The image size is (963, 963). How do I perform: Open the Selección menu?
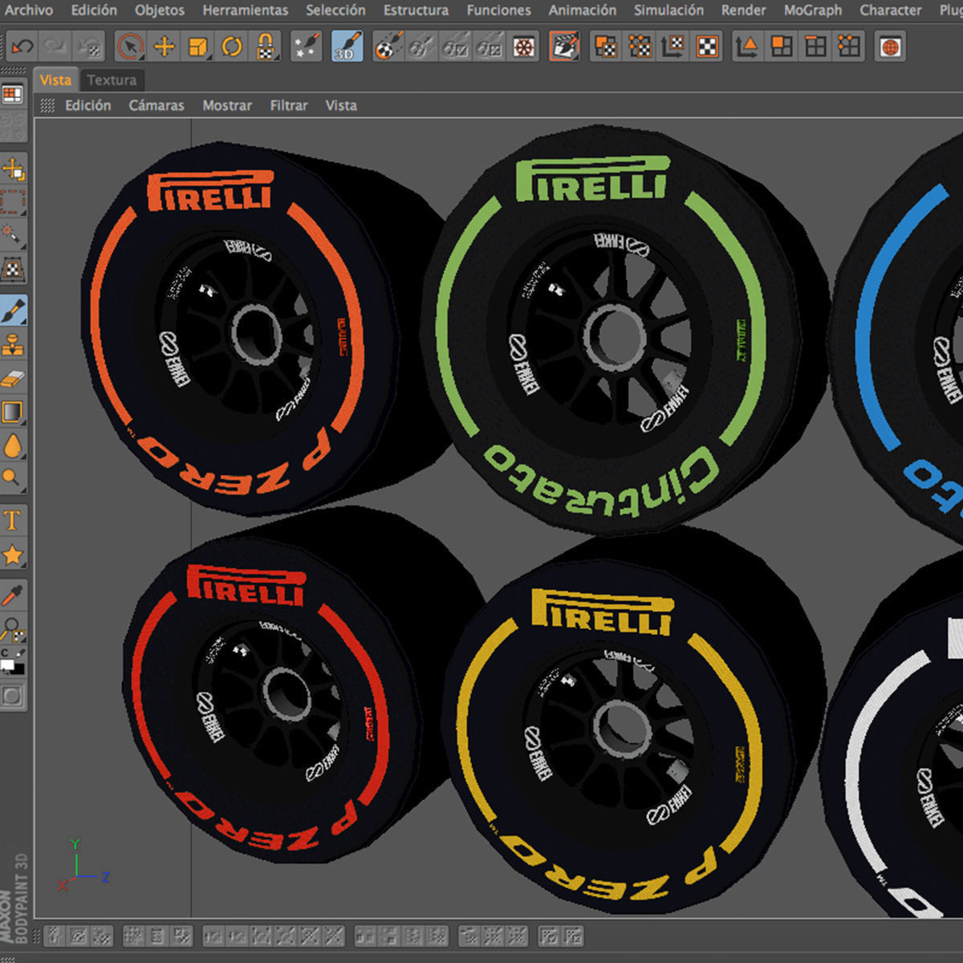coord(335,10)
